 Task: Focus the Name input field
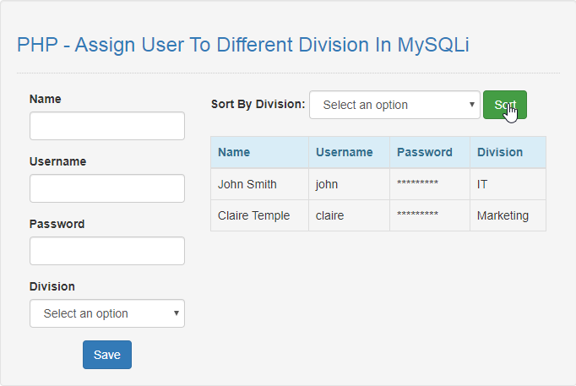point(107,126)
